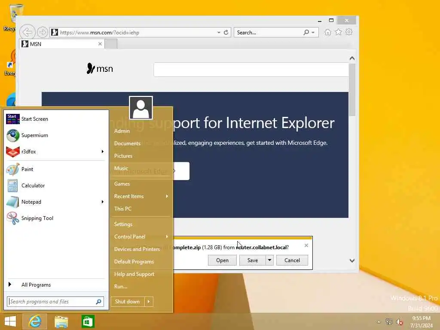Viewport: 440px width, 330px height.
Task: Open This PC from Start menu
Action: pyautogui.click(x=122, y=208)
